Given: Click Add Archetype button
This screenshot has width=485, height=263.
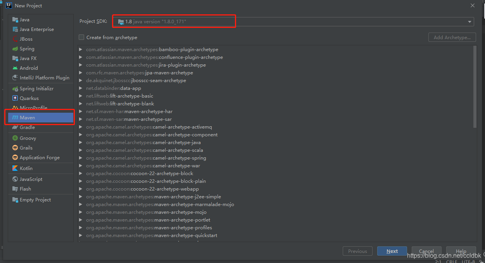Looking at the screenshot, I should pyautogui.click(x=452, y=38).
